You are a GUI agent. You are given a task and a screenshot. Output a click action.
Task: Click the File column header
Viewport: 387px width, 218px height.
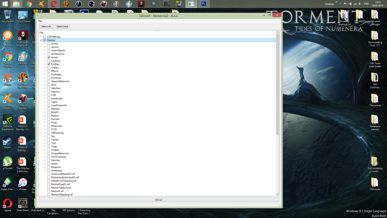(x=157, y=32)
